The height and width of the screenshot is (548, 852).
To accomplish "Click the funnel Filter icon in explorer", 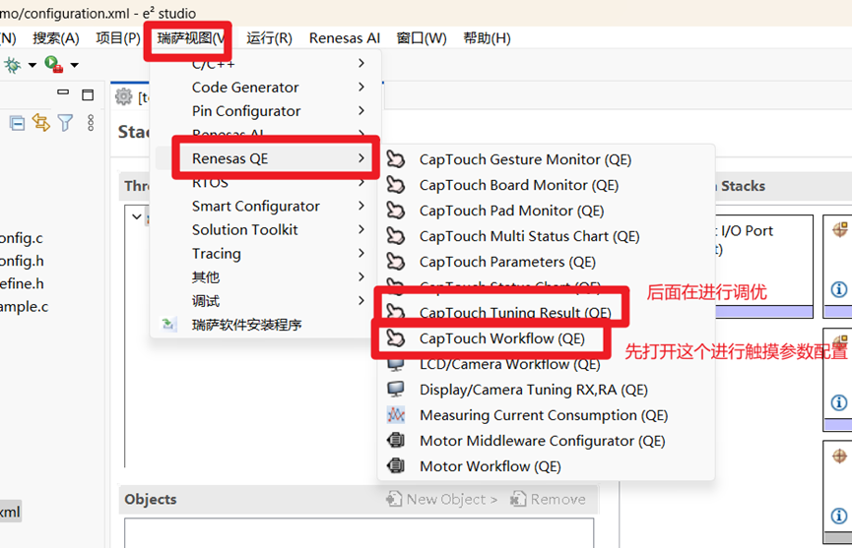I will click(x=65, y=123).
